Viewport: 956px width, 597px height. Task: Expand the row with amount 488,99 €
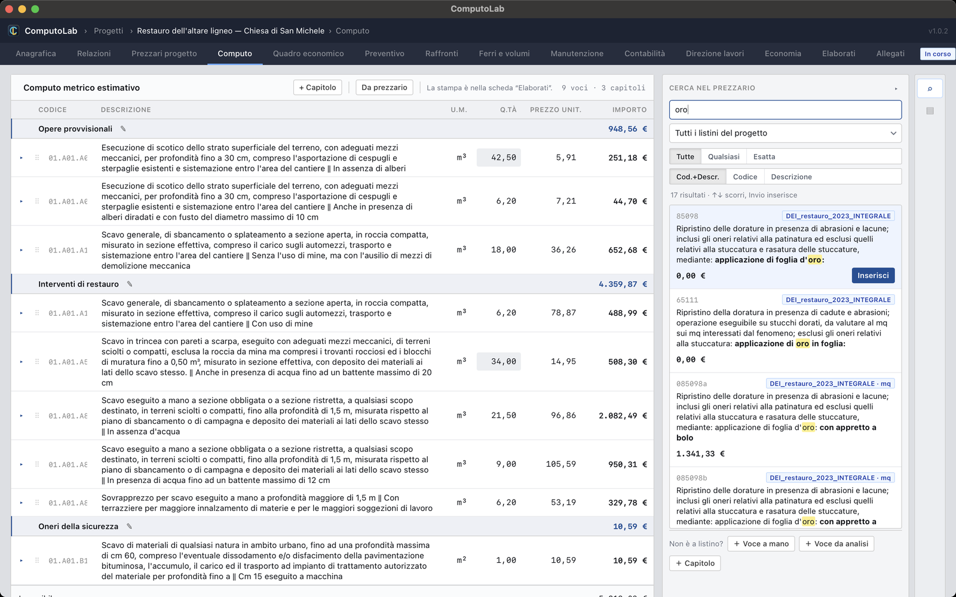22,313
